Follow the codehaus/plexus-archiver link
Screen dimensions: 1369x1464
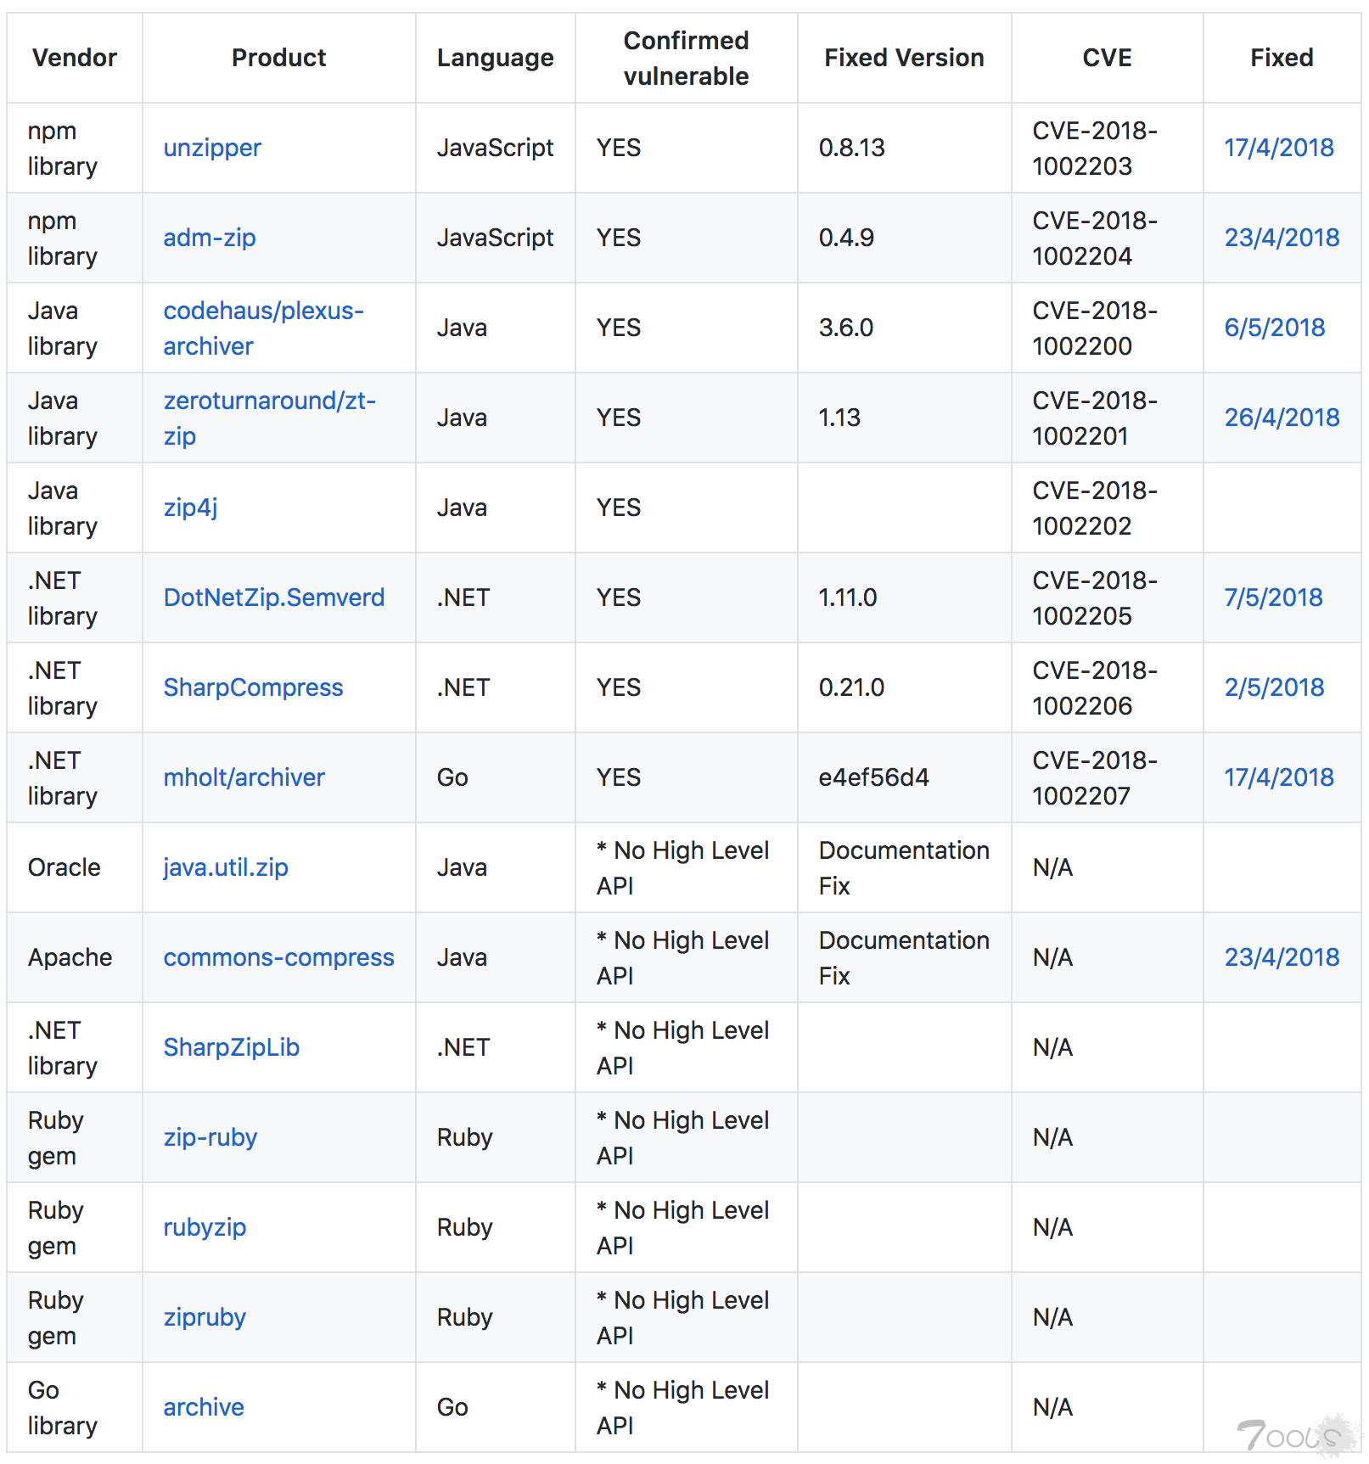click(263, 328)
